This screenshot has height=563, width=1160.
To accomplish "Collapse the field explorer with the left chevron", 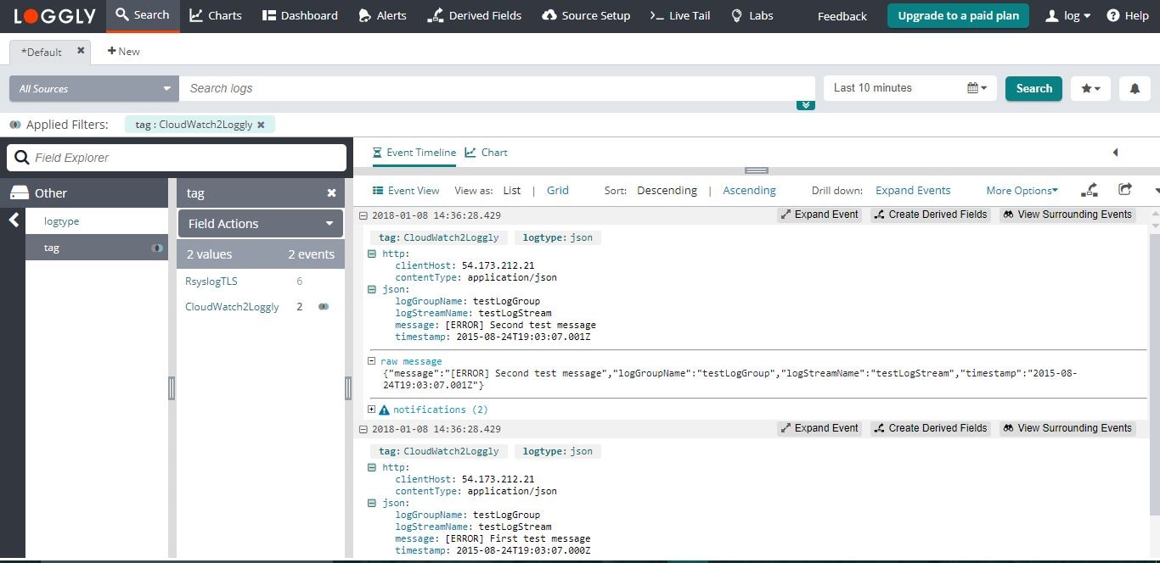I will click(x=14, y=220).
